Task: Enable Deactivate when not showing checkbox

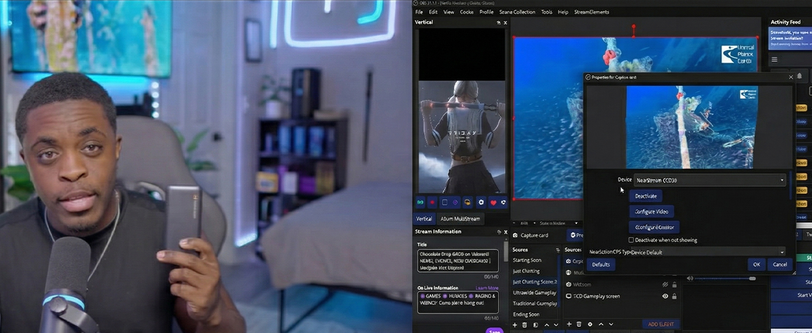Action: 631,240
